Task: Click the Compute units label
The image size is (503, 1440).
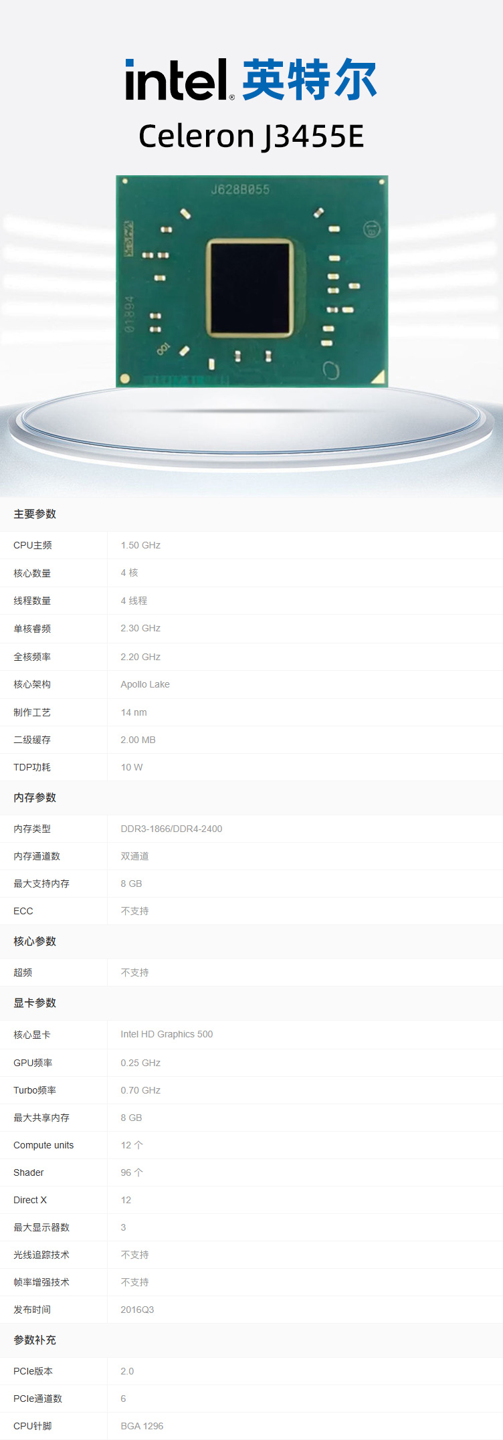Action: click(43, 1145)
